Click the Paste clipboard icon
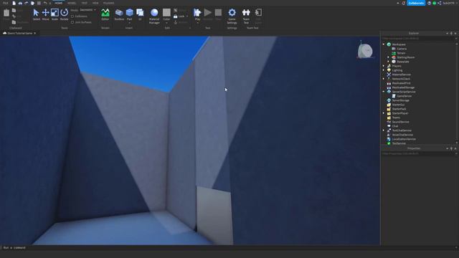 6,13
